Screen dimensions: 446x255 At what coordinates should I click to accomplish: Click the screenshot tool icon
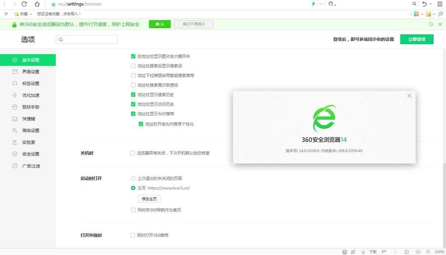coord(428,14)
